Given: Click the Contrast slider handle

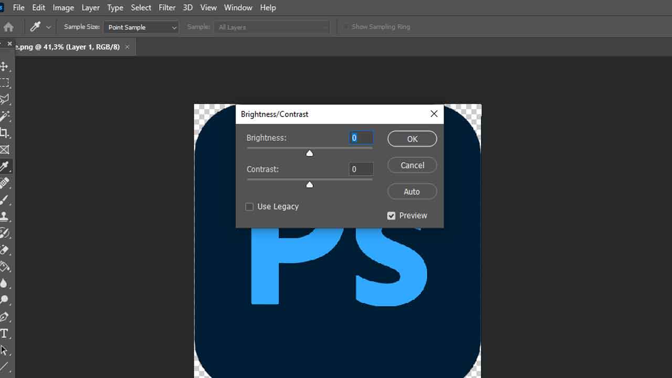Looking at the screenshot, I should [310, 184].
